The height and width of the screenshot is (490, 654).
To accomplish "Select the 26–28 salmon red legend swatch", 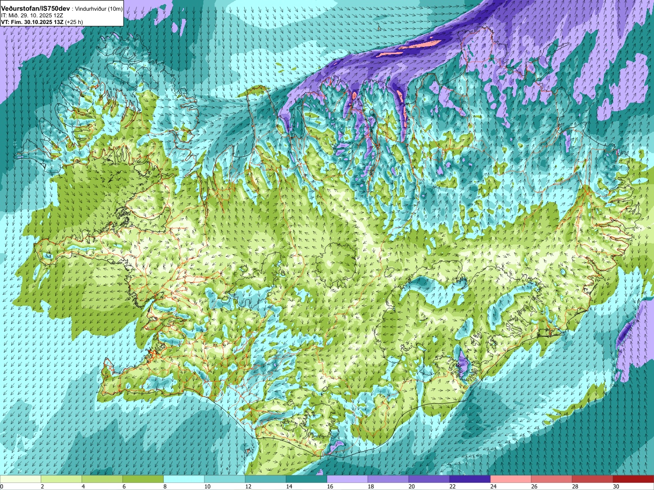I will pos(552,479).
